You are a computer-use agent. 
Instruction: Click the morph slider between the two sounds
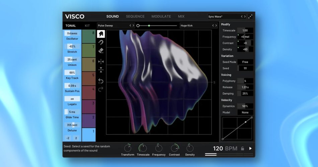click(x=157, y=25)
